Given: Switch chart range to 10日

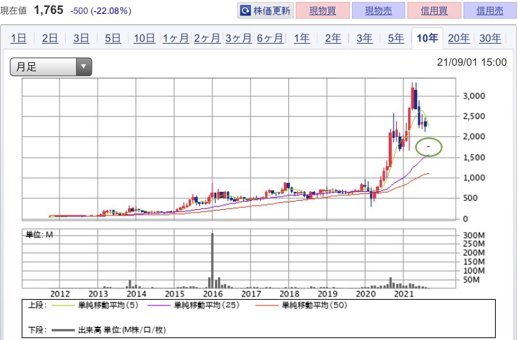Looking at the screenshot, I should [x=145, y=38].
